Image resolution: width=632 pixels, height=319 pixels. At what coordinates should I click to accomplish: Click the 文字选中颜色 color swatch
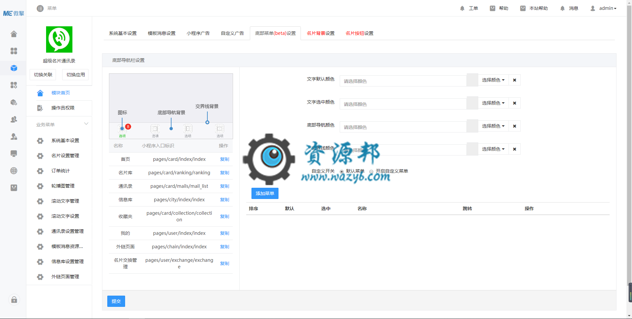pyautogui.click(x=472, y=103)
